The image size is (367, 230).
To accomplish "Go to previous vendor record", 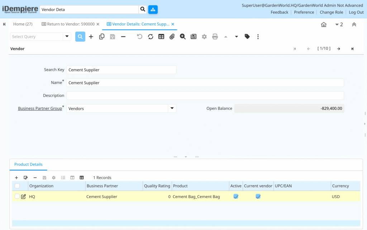I will point(309,49).
